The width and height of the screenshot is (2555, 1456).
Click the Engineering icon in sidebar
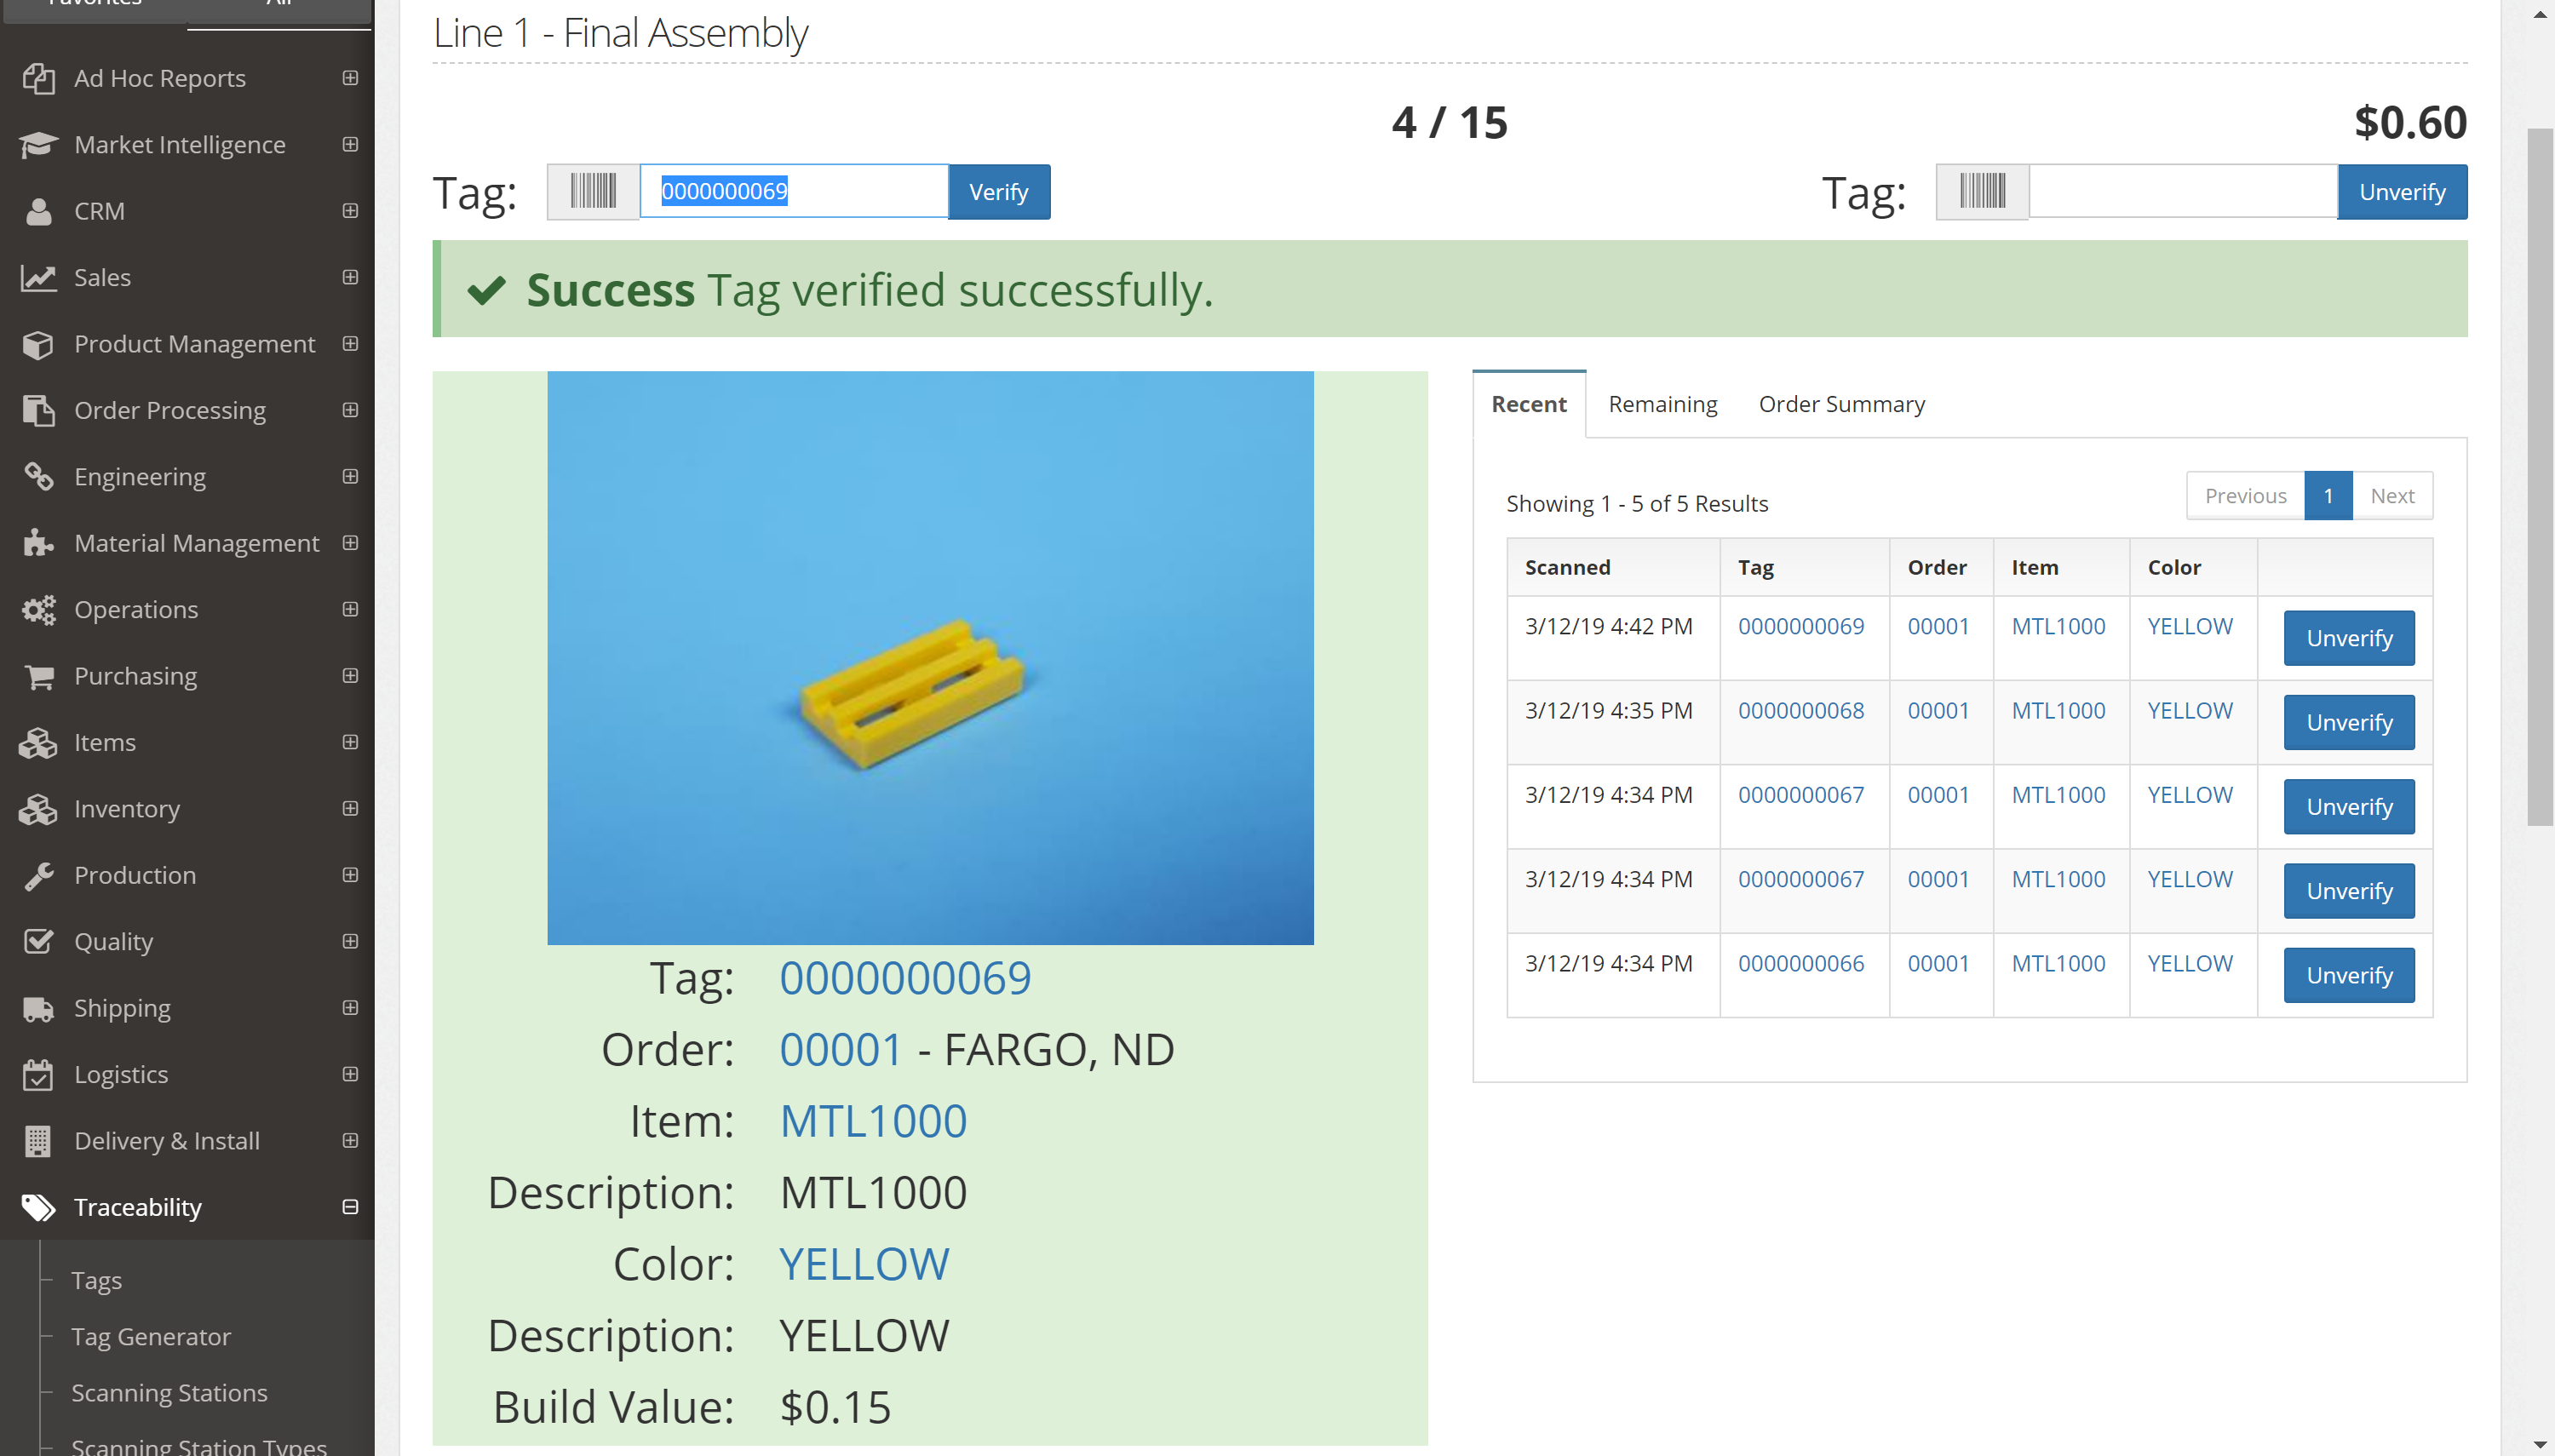point(38,477)
